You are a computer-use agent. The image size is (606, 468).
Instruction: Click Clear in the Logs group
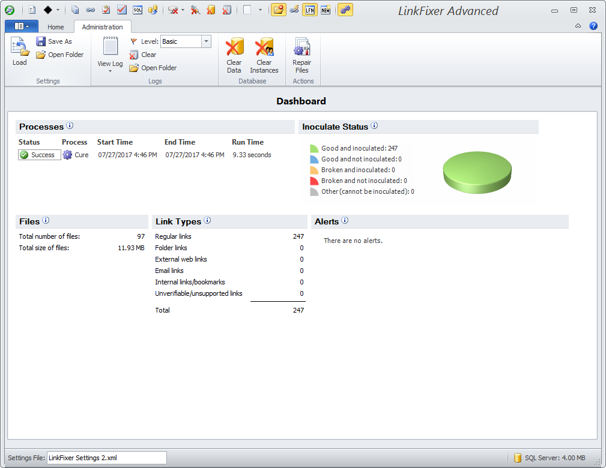pyautogui.click(x=143, y=55)
